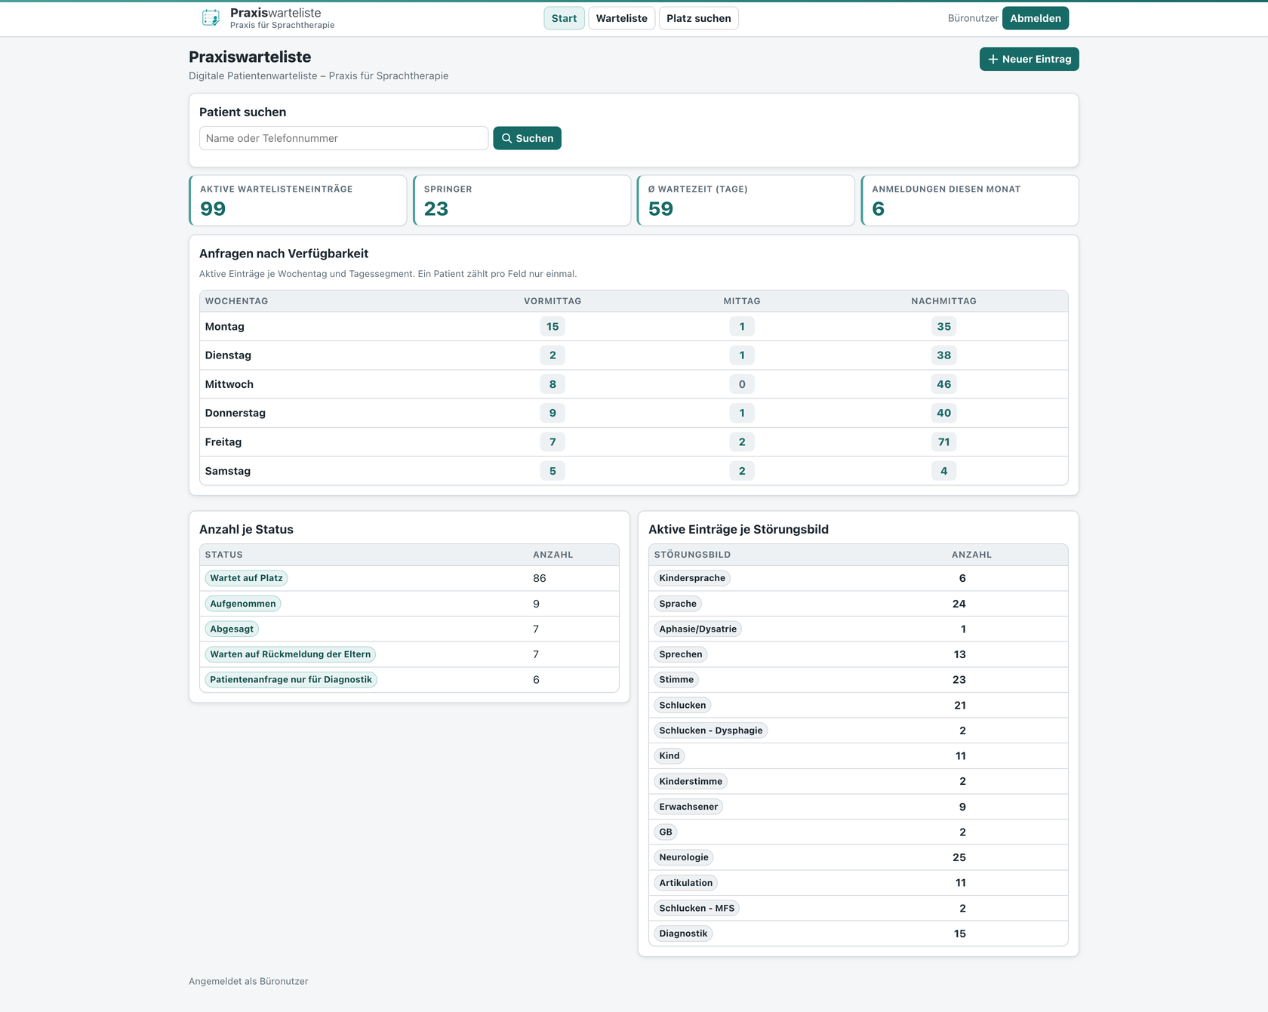The height and width of the screenshot is (1012, 1268).
Task: Click the Praxiswarteliste brand title in header
Action: pos(275,13)
